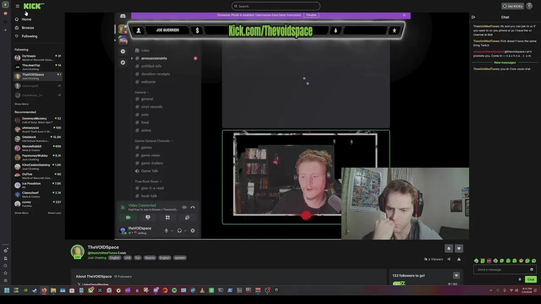Open Odablock recommended channel
541x304 pixels.
click(x=38, y=138)
